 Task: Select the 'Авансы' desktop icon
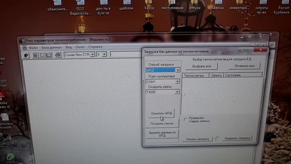click(217, 5)
